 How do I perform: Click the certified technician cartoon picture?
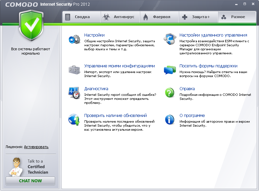[16, 167]
